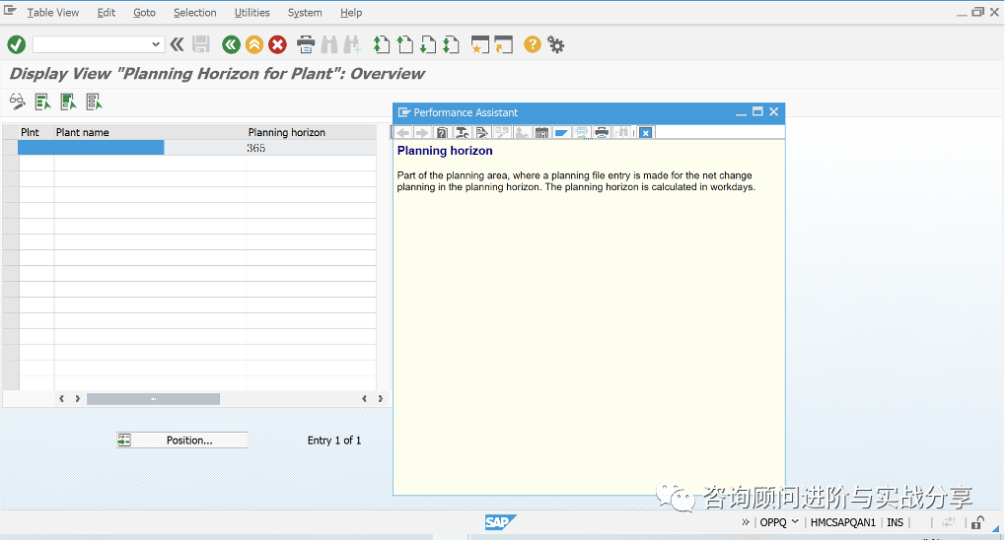Click the Print icon in main toolbar

click(x=306, y=45)
